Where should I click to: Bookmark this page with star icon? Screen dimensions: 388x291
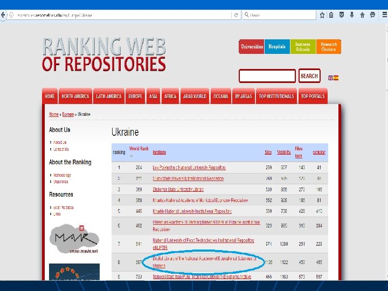322,15
